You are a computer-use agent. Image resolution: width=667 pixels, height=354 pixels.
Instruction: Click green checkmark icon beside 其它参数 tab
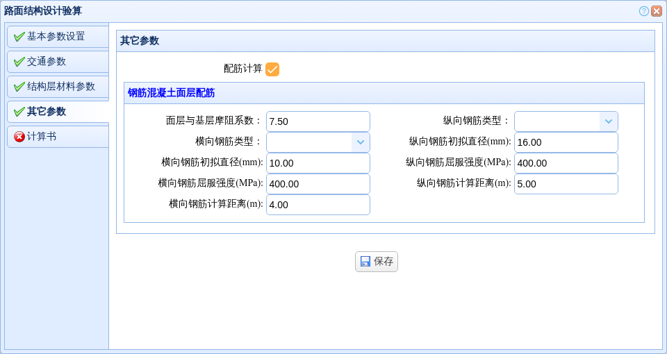19,112
